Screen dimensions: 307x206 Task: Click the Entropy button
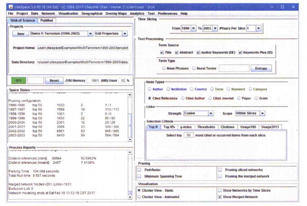click(x=260, y=69)
